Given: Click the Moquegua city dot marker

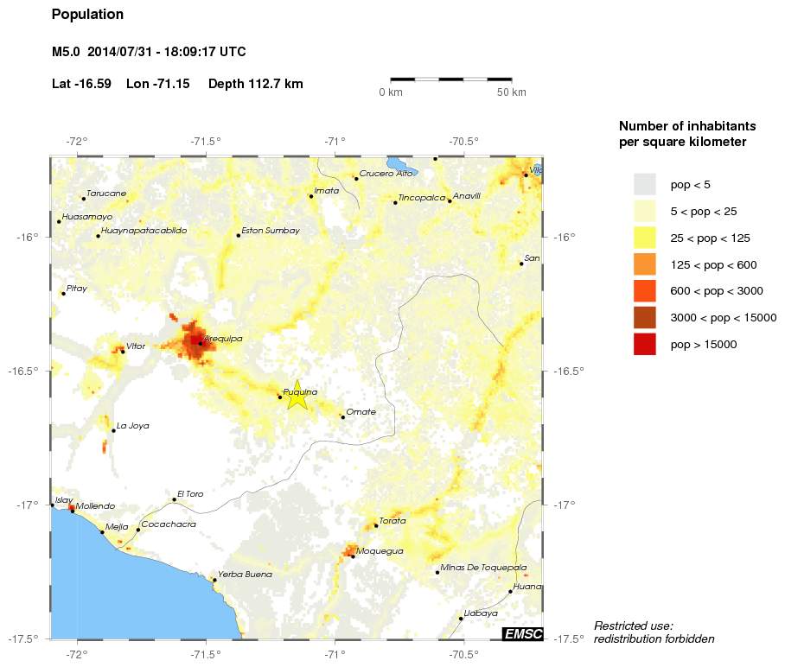Looking at the screenshot, I should pos(353,556).
